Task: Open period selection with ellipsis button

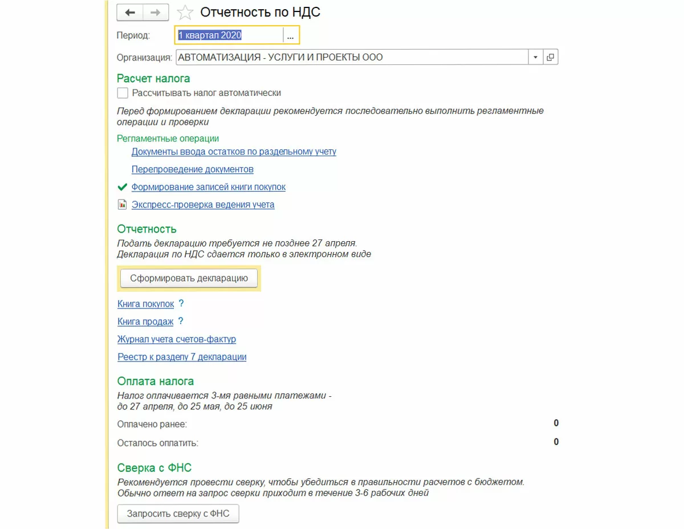Action: (x=290, y=35)
